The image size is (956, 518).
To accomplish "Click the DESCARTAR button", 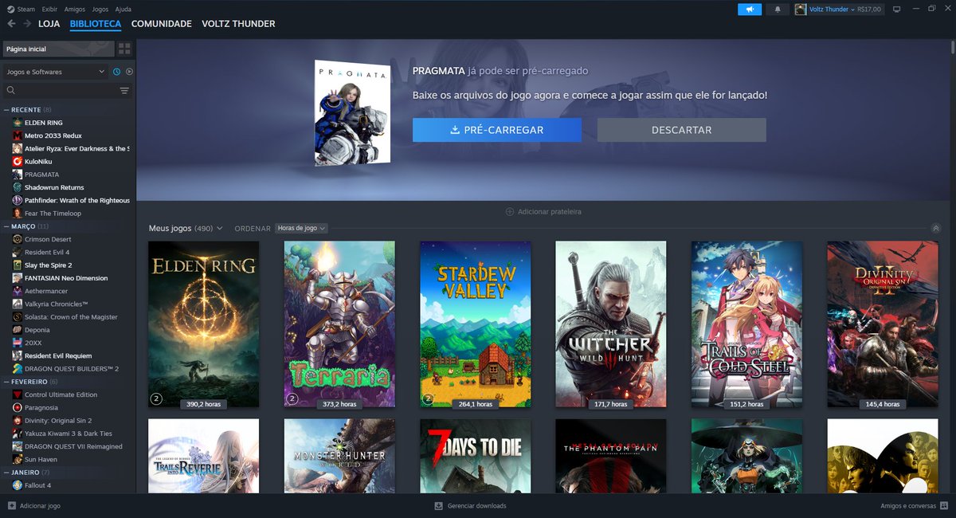I will pos(682,130).
